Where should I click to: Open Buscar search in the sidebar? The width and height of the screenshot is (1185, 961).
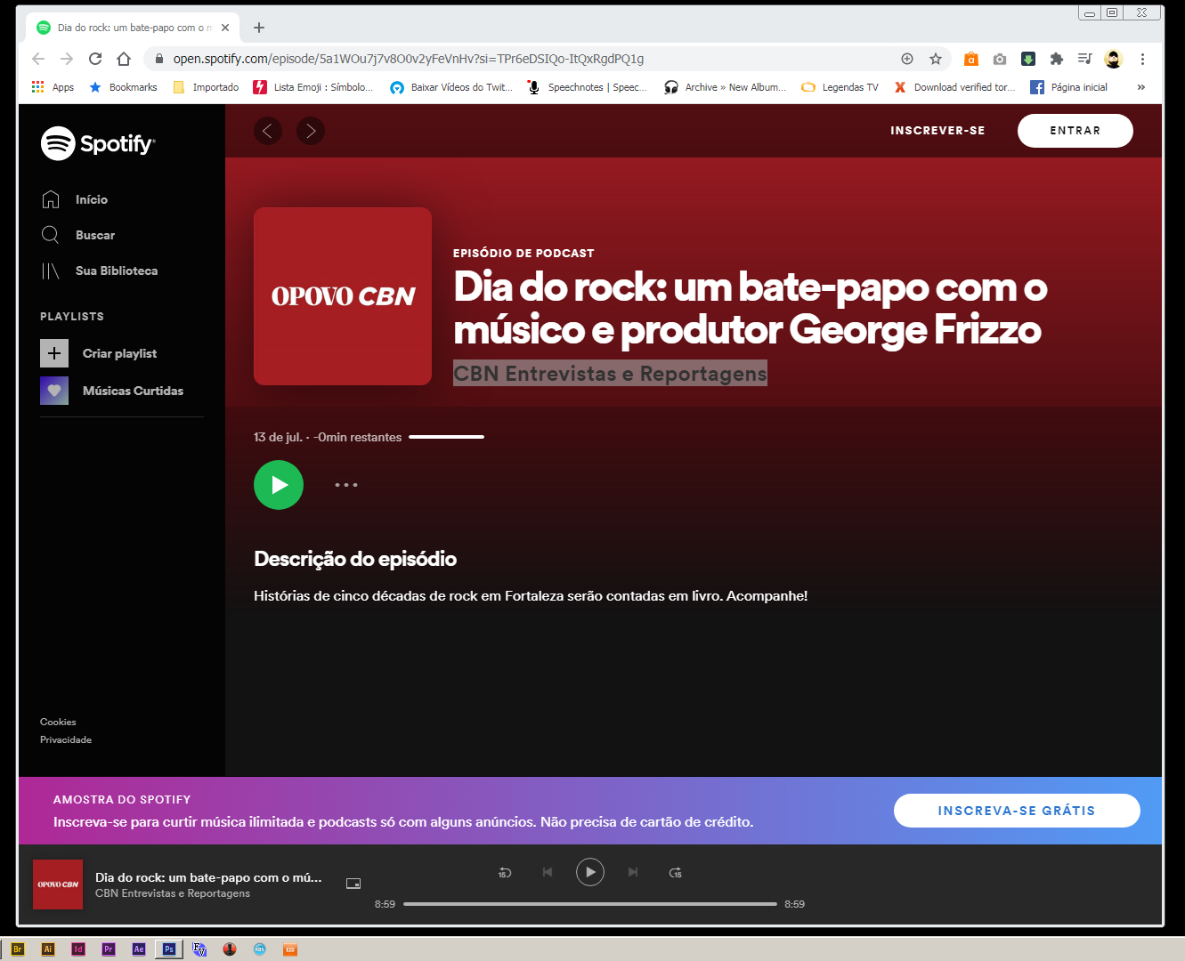click(94, 235)
